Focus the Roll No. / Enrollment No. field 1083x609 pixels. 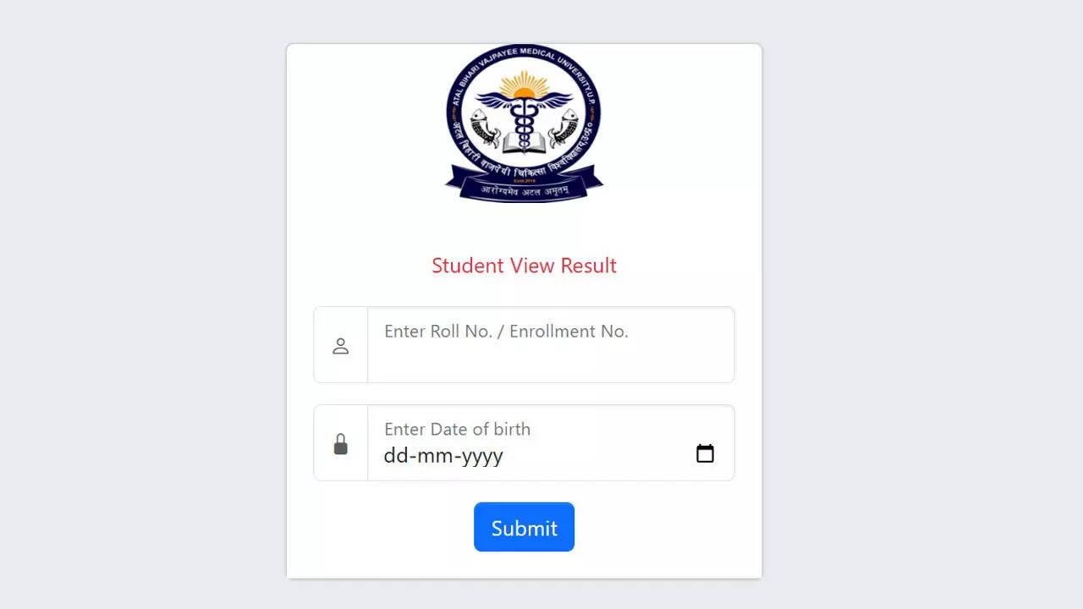(551, 345)
